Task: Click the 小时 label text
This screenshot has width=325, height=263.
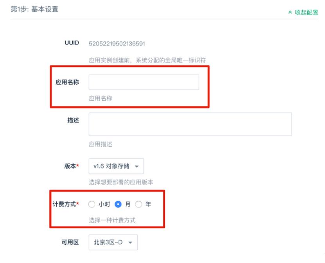Action: click(x=104, y=204)
